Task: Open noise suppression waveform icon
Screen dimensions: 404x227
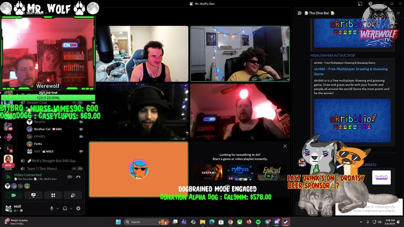Action: [70, 177]
